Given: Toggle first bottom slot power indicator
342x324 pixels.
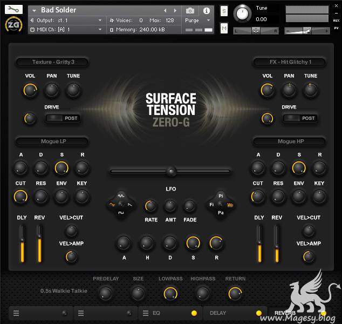Looking at the screenshot, I should click(x=64, y=313).
